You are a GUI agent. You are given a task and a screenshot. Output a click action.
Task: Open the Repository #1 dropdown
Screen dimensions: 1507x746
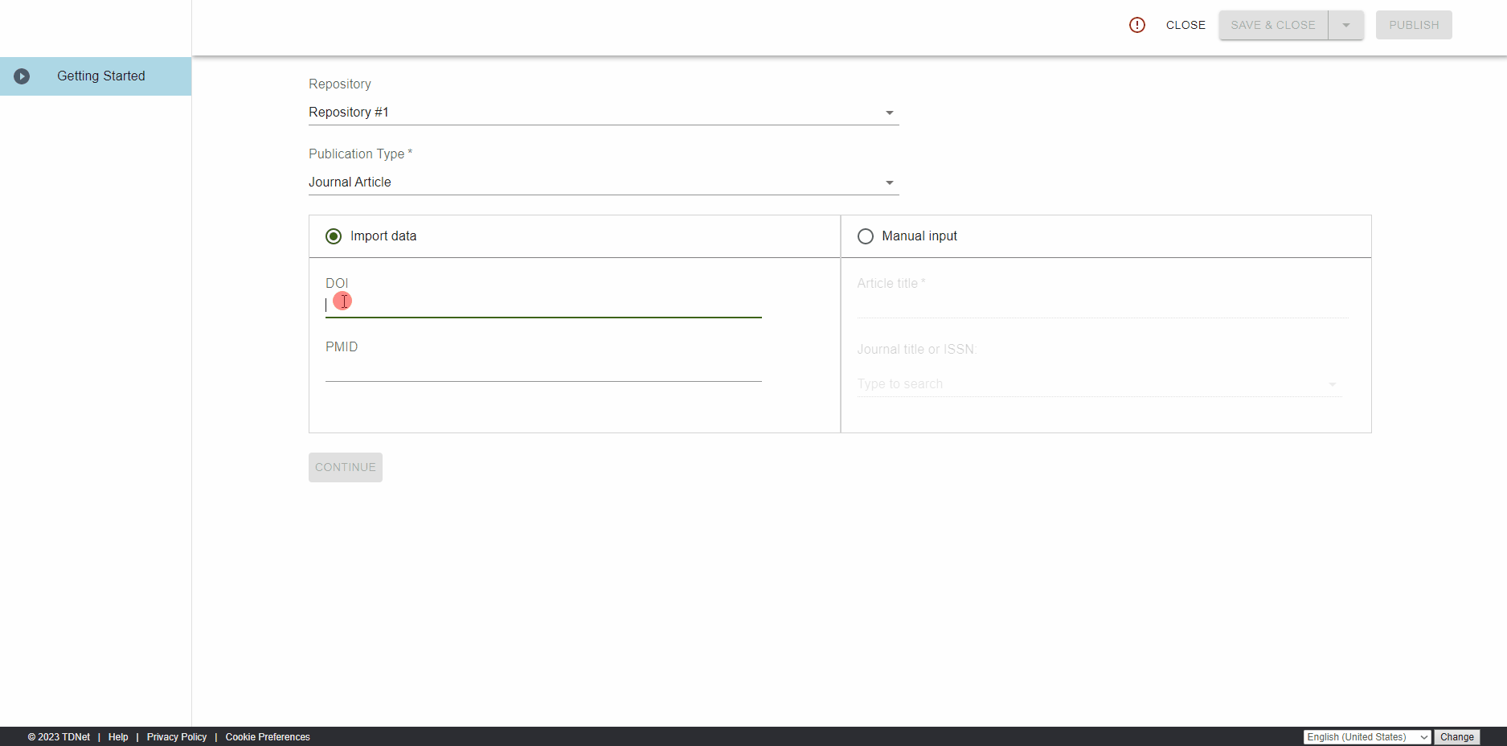tap(889, 113)
